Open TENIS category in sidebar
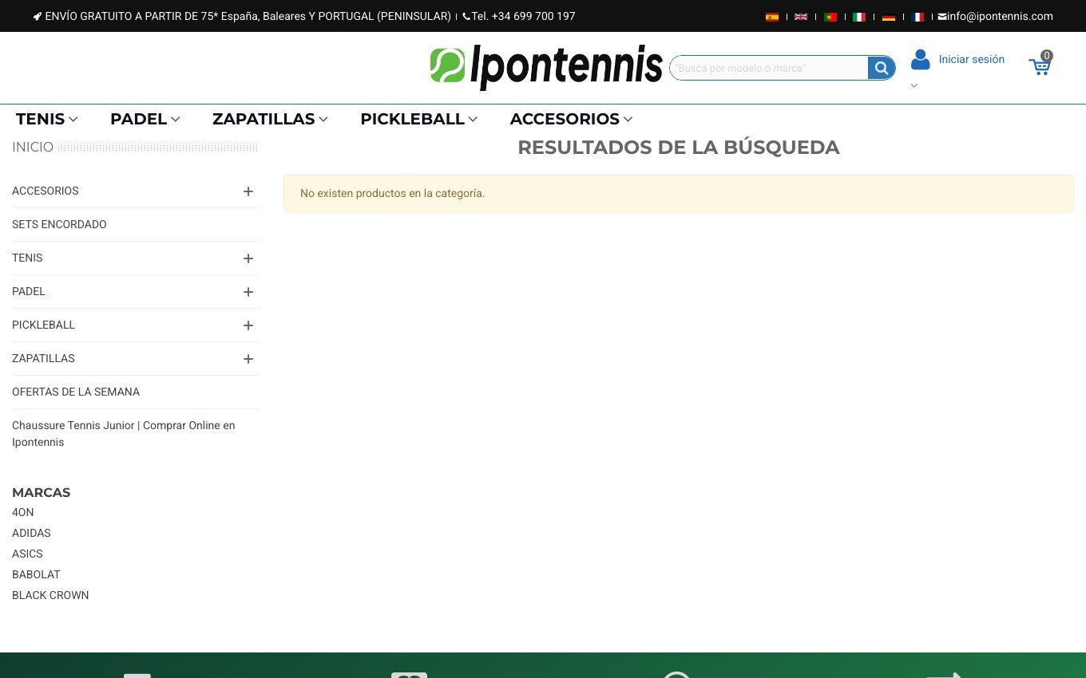Image resolution: width=1086 pixels, height=678 pixels. 27,258
